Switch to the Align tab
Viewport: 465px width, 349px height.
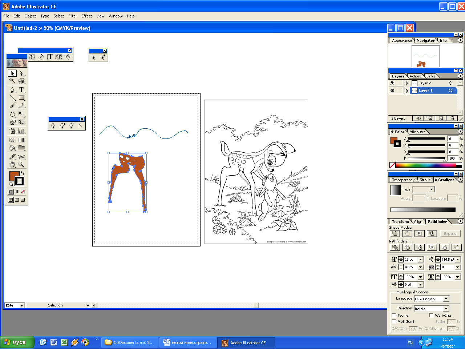pos(418,221)
